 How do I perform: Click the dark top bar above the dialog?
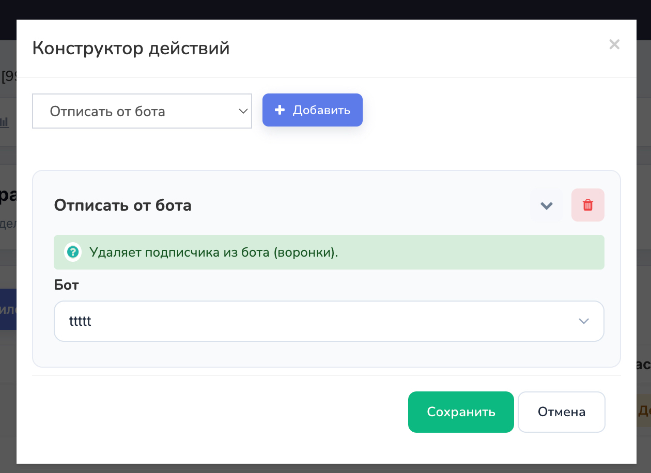coord(326,9)
